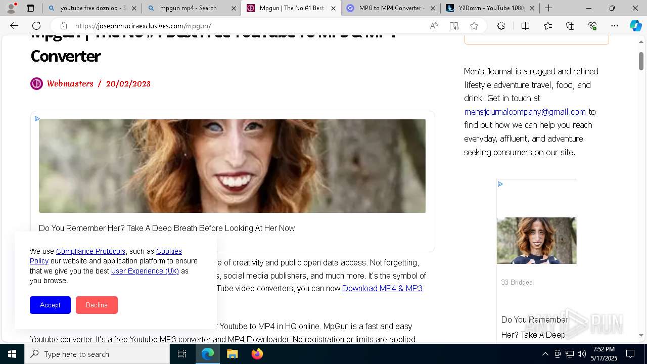Click the Read aloud icon
Screen dimensions: 647x364
coord(434,26)
